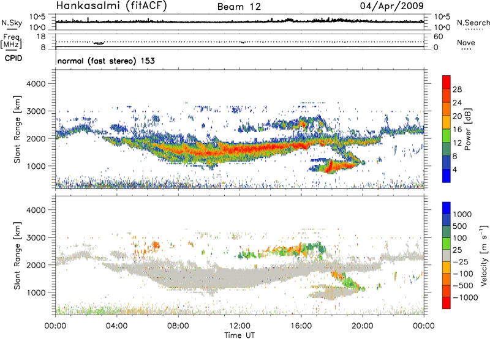
Task: Click the 'Freq. [MHz]' axis label
Action: (11, 41)
